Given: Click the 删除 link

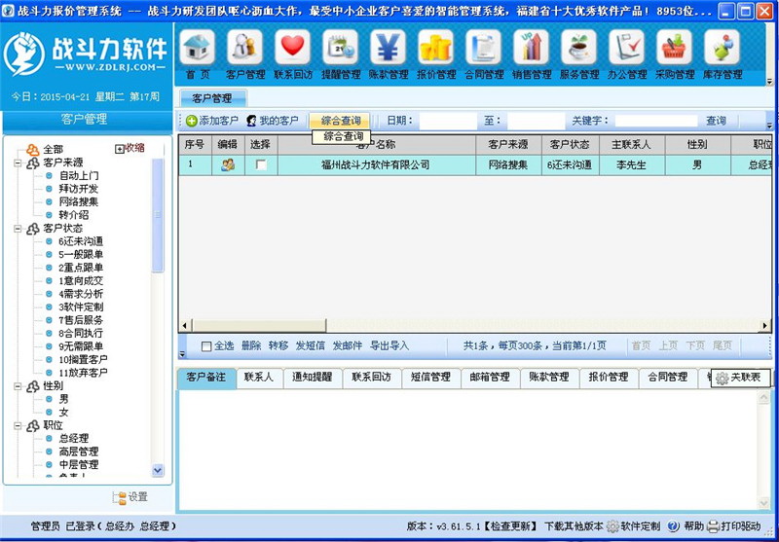Looking at the screenshot, I should pyautogui.click(x=251, y=346).
